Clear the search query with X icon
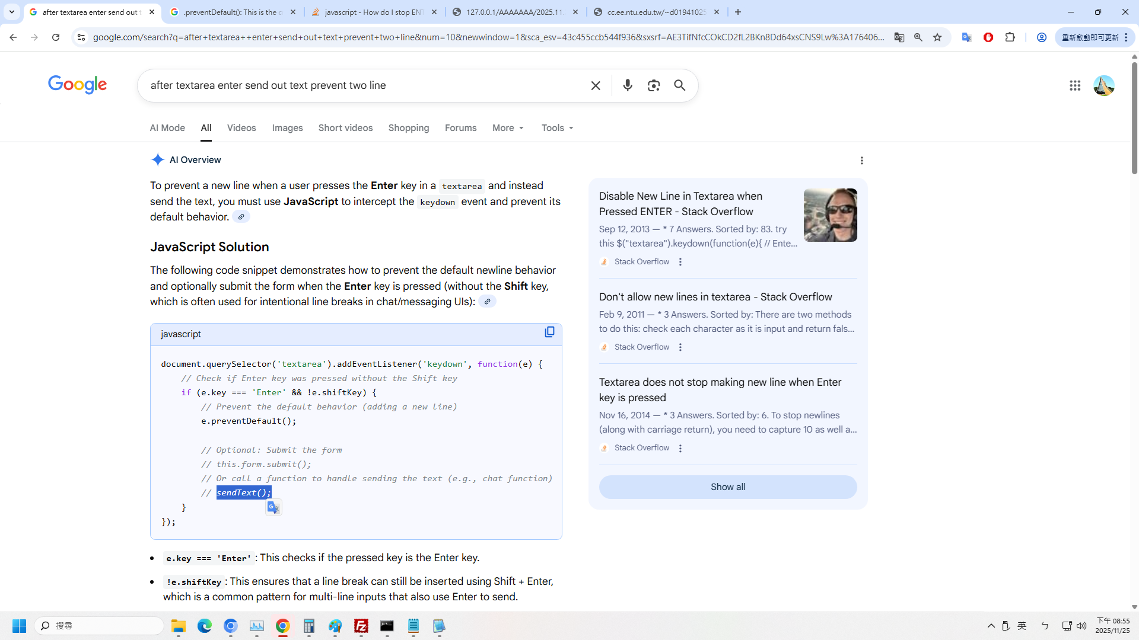This screenshot has width=1139, height=640. click(x=596, y=85)
